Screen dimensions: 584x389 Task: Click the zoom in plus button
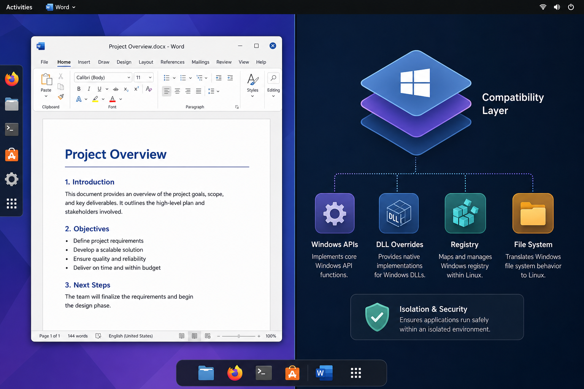tap(259, 336)
